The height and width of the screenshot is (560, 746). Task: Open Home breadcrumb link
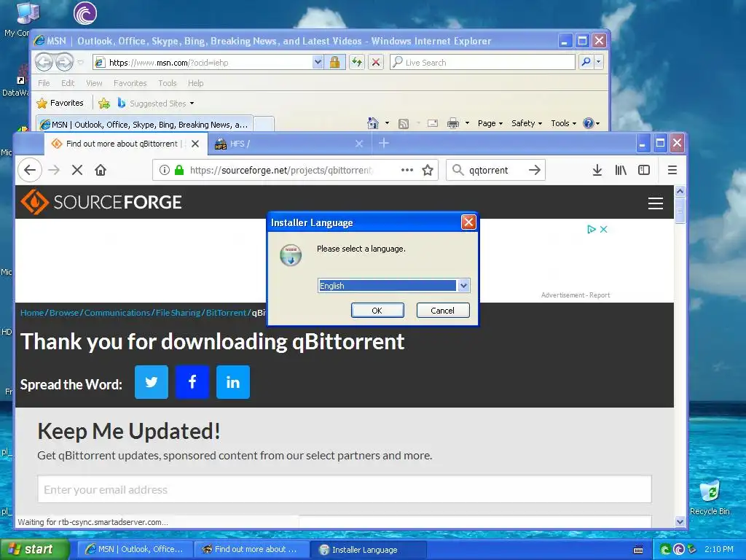tap(32, 313)
